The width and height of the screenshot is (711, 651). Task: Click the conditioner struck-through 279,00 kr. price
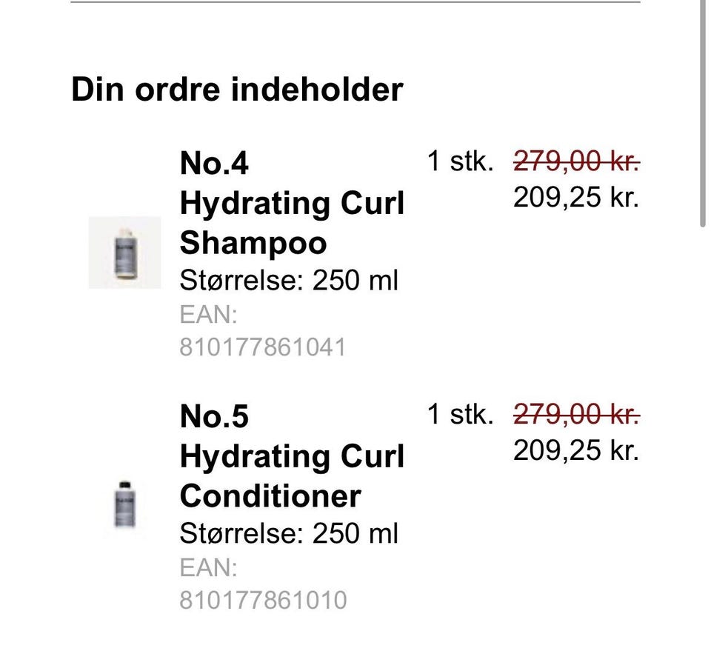[576, 414]
